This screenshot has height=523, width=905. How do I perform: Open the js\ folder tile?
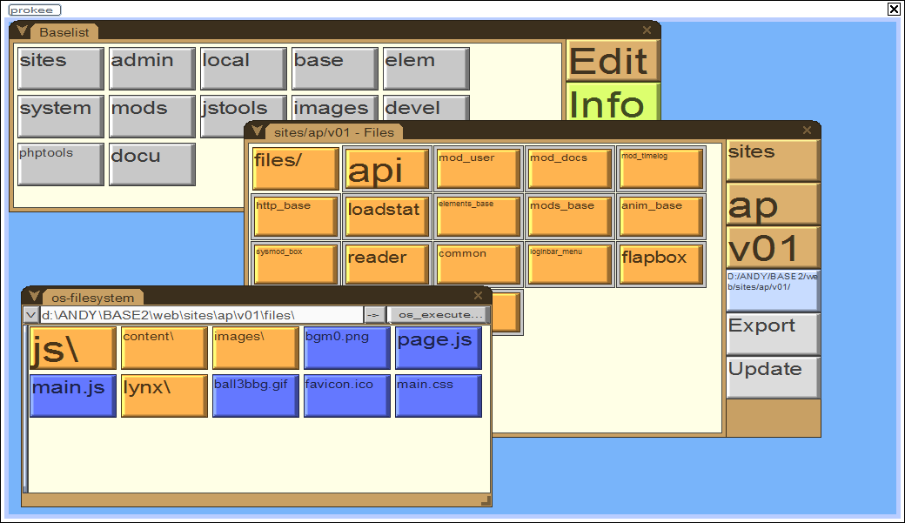coord(72,348)
